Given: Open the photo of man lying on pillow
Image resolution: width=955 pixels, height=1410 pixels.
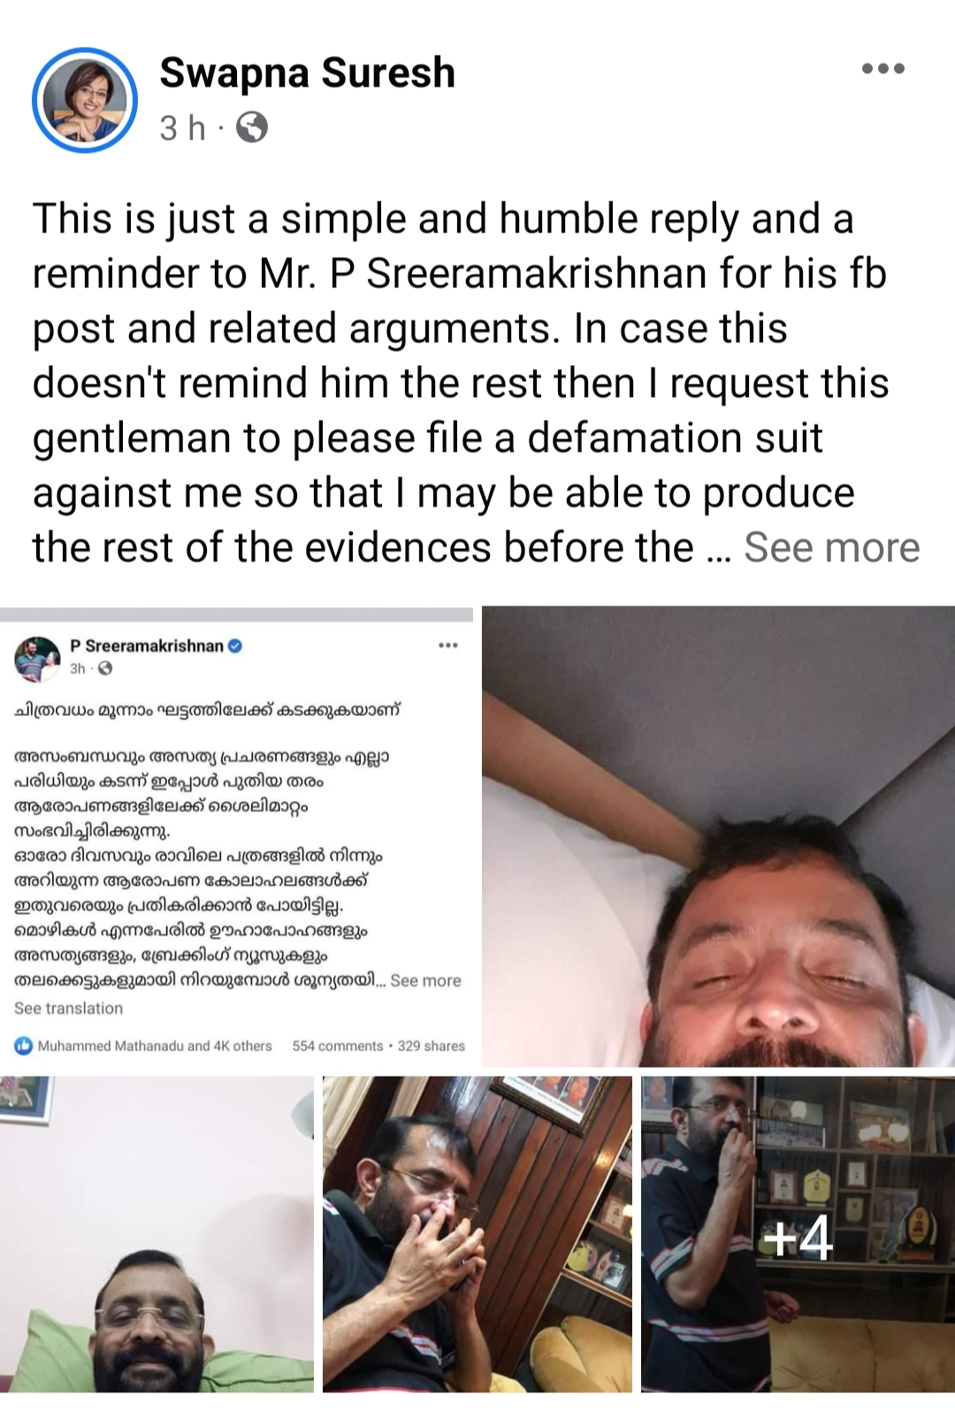Looking at the screenshot, I should tap(718, 836).
